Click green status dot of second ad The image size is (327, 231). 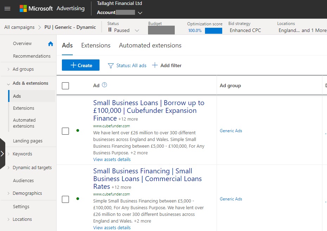pyautogui.click(x=78, y=199)
